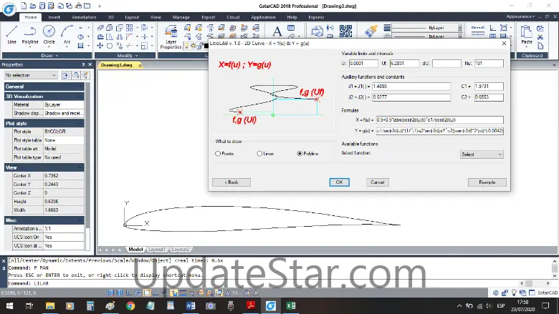Select the Arc draw tool
Screen dimensions: 559x314
click(67, 35)
